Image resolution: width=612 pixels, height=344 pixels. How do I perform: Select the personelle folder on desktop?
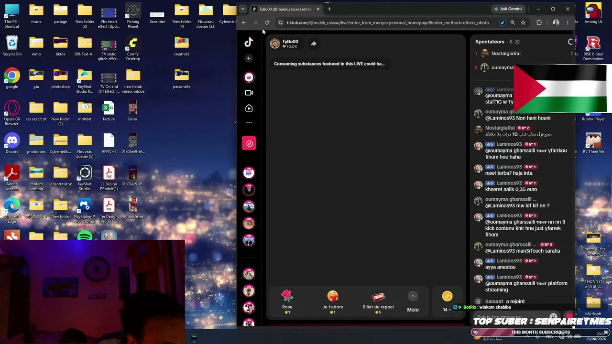pos(182,78)
